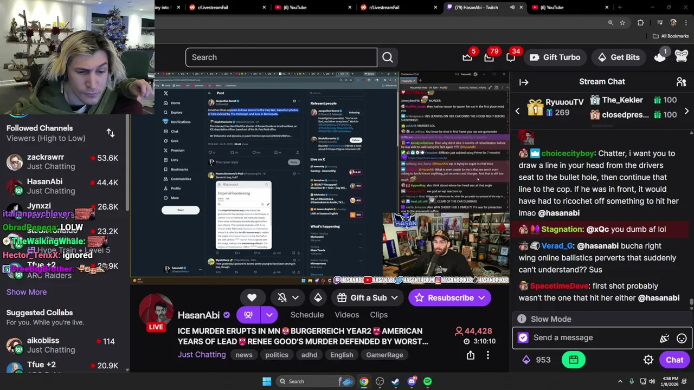
Task: Open the emote picker smiley icon
Action: (x=682, y=338)
